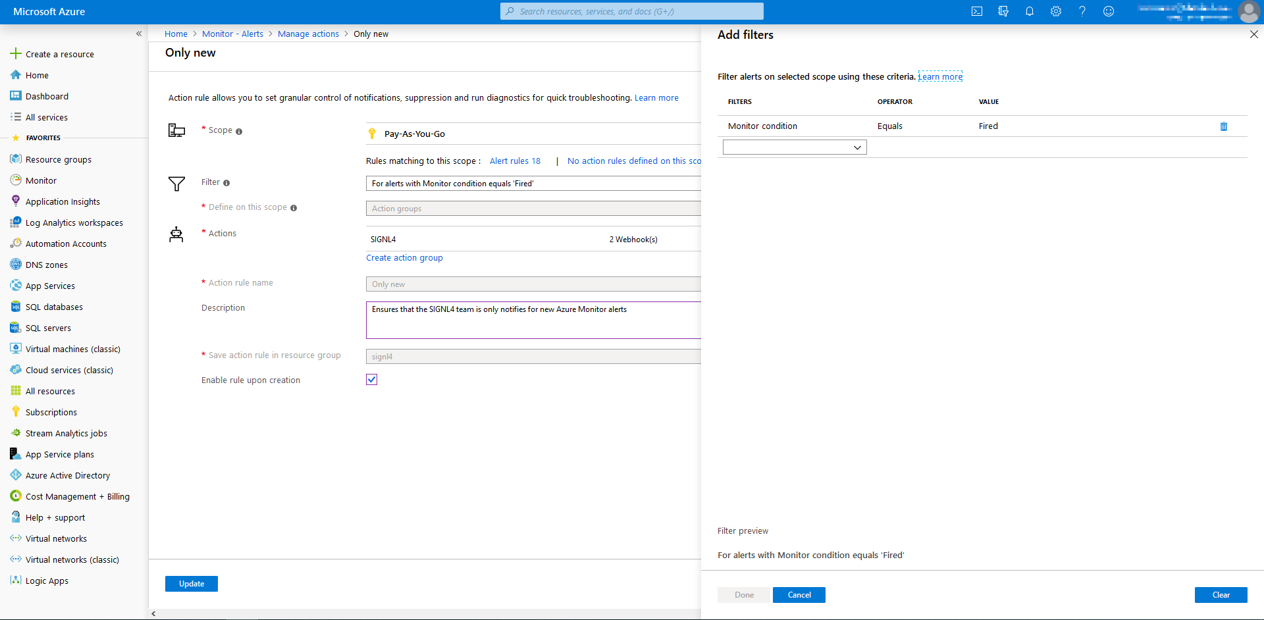This screenshot has width=1264, height=620.
Task: Open Virtual networks in the sidebar
Action: coord(56,538)
